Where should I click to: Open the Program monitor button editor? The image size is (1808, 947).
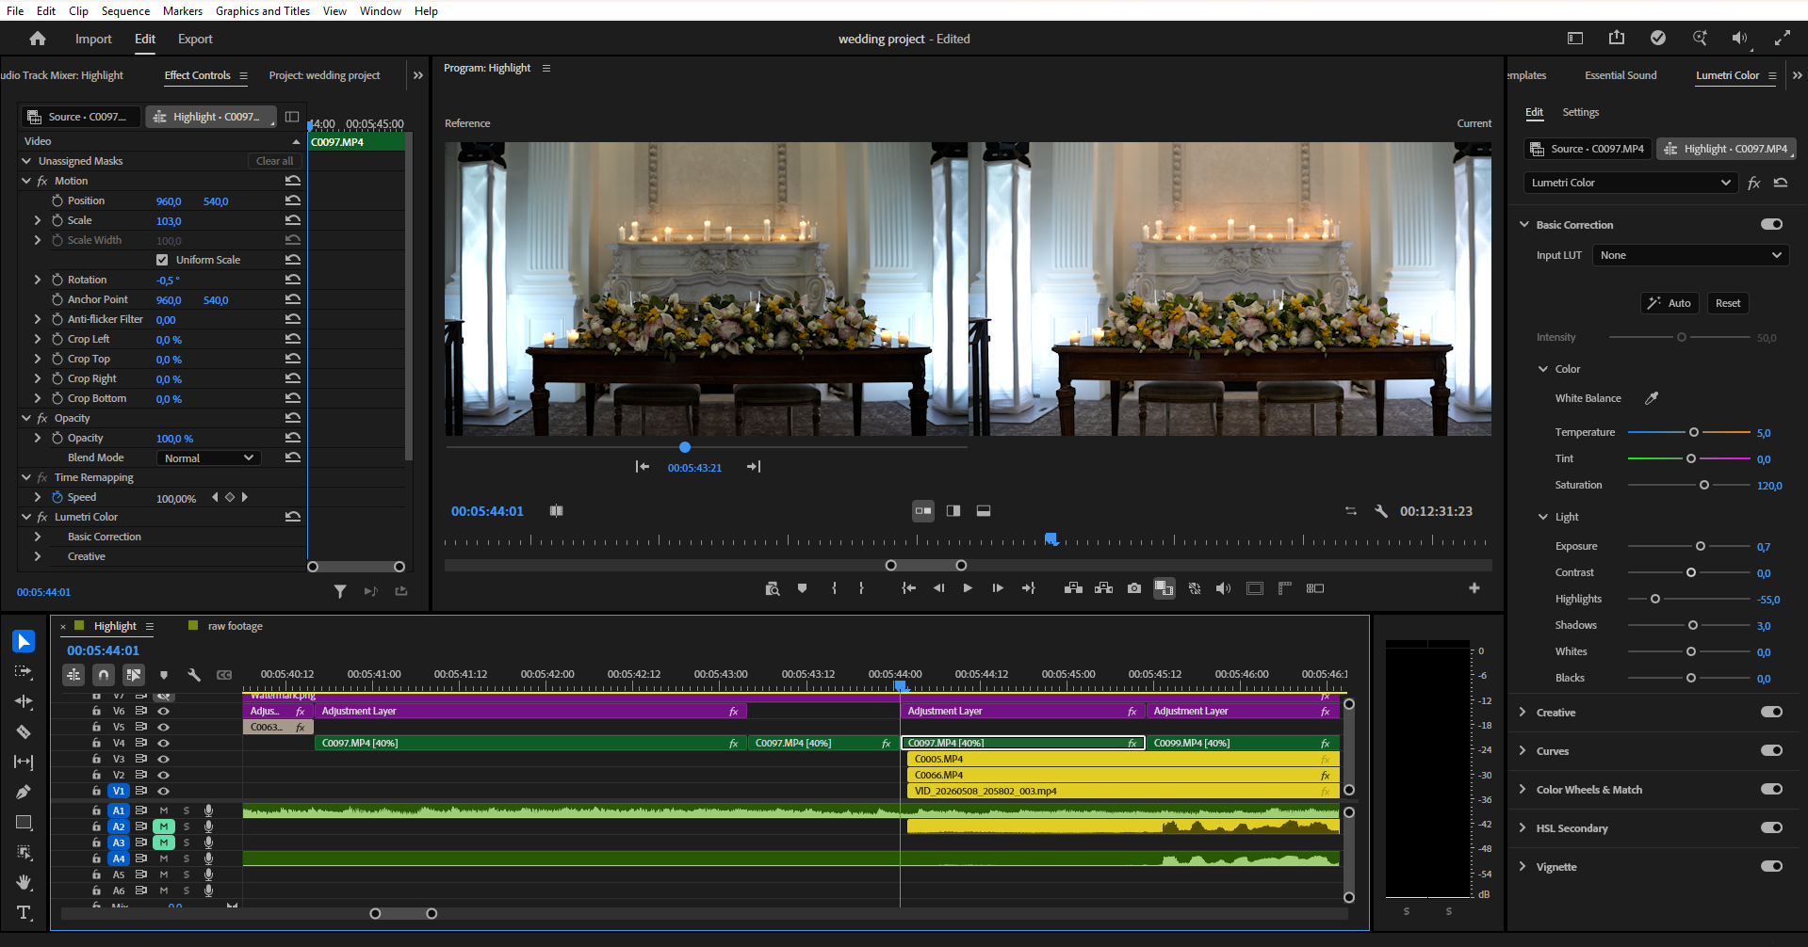click(x=1474, y=588)
